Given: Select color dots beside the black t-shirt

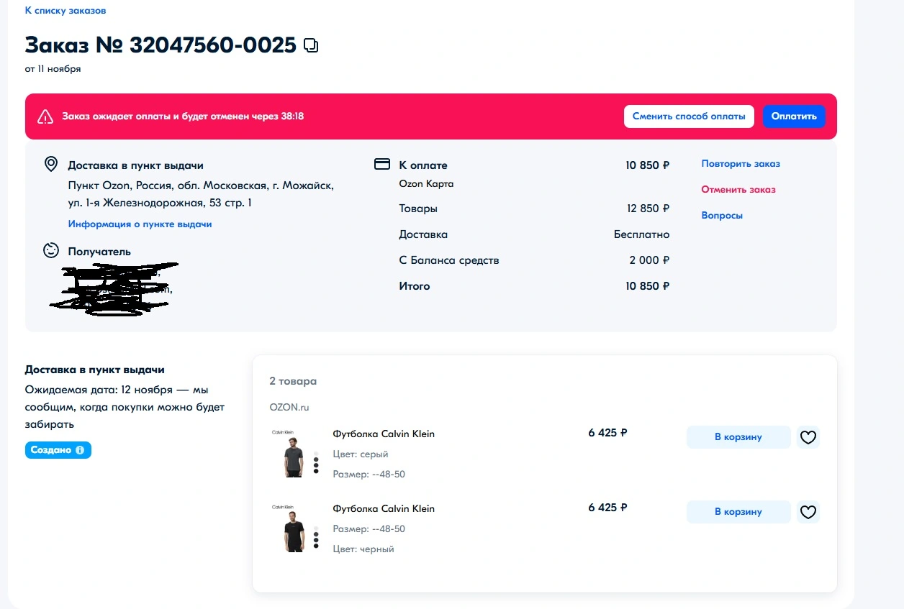Looking at the screenshot, I should [x=316, y=537].
